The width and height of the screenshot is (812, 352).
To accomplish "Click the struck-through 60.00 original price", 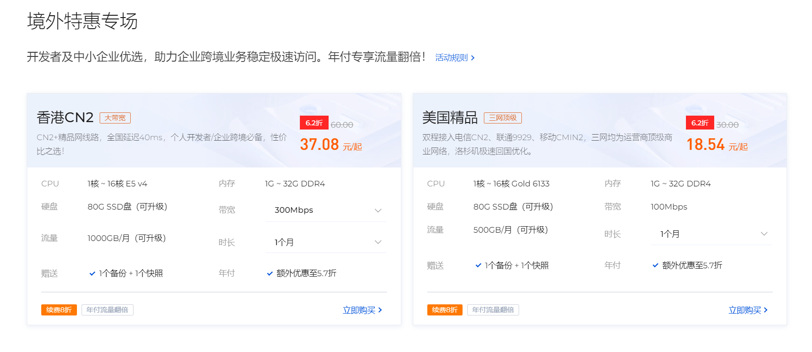I will coord(342,125).
